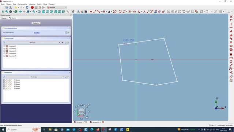
Task: Click the degrees of freedom link
Action: (37, 33)
